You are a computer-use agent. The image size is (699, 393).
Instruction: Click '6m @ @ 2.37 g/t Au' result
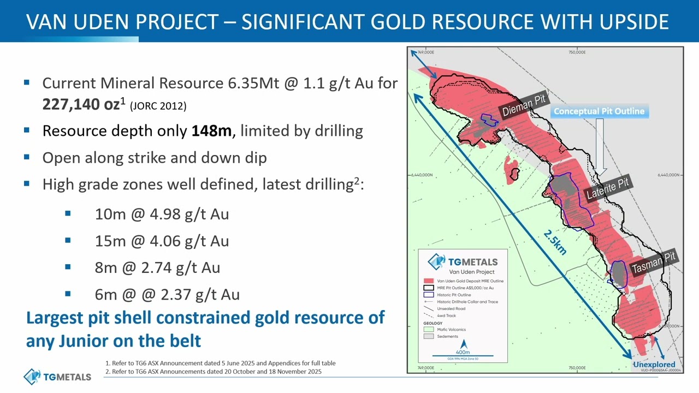click(167, 294)
